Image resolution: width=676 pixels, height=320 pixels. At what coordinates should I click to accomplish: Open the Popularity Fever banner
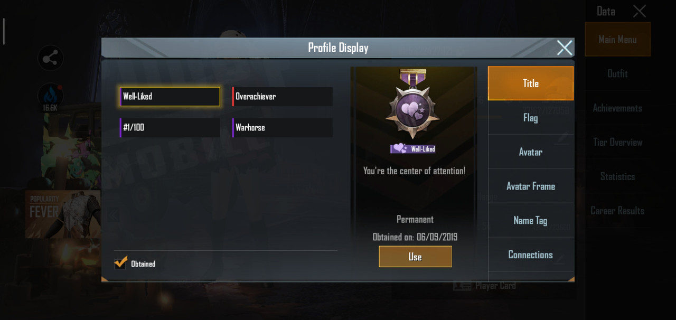click(x=63, y=214)
